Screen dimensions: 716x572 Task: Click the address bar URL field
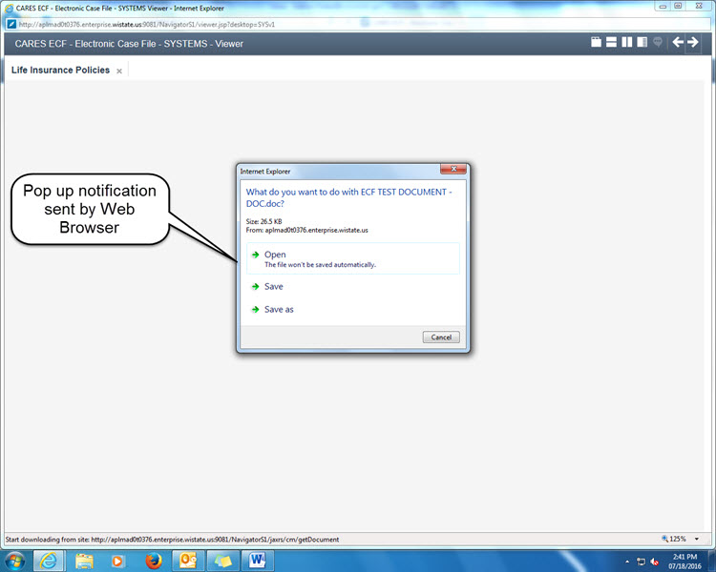(x=143, y=23)
